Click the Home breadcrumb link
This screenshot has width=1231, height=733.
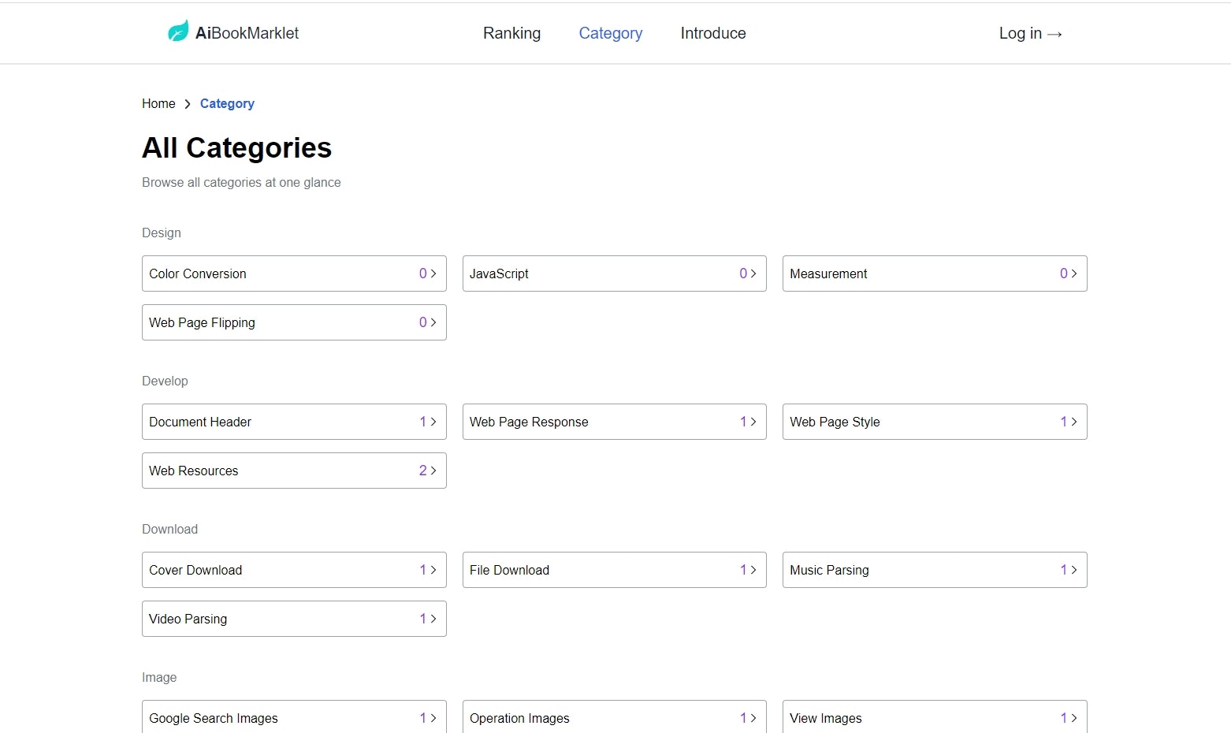pos(158,103)
